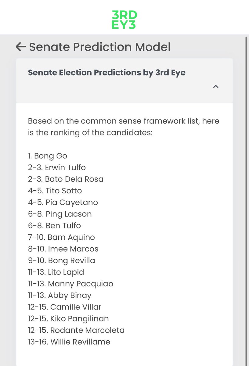The height and width of the screenshot is (366, 249).
Task: Go back using the left arrow
Action: 20,47
